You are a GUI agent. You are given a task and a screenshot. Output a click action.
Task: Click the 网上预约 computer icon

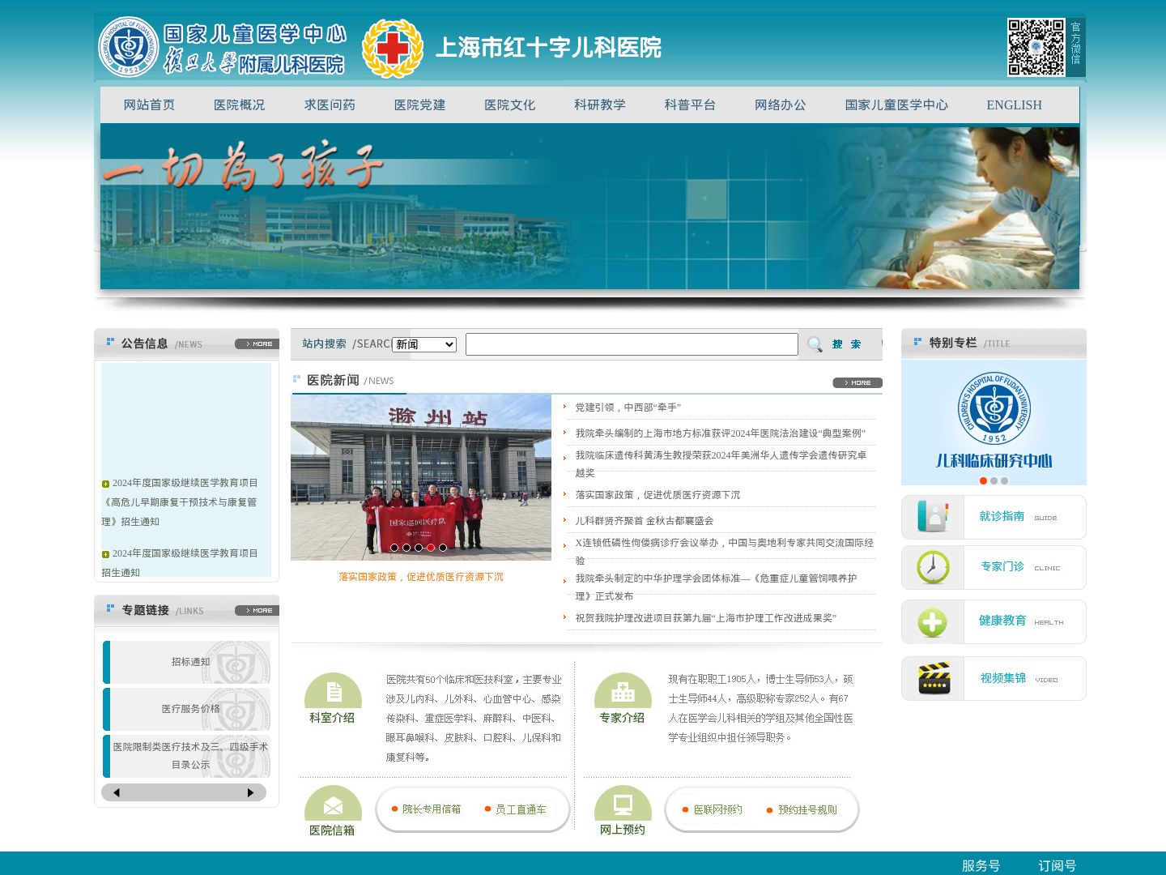pos(623,803)
